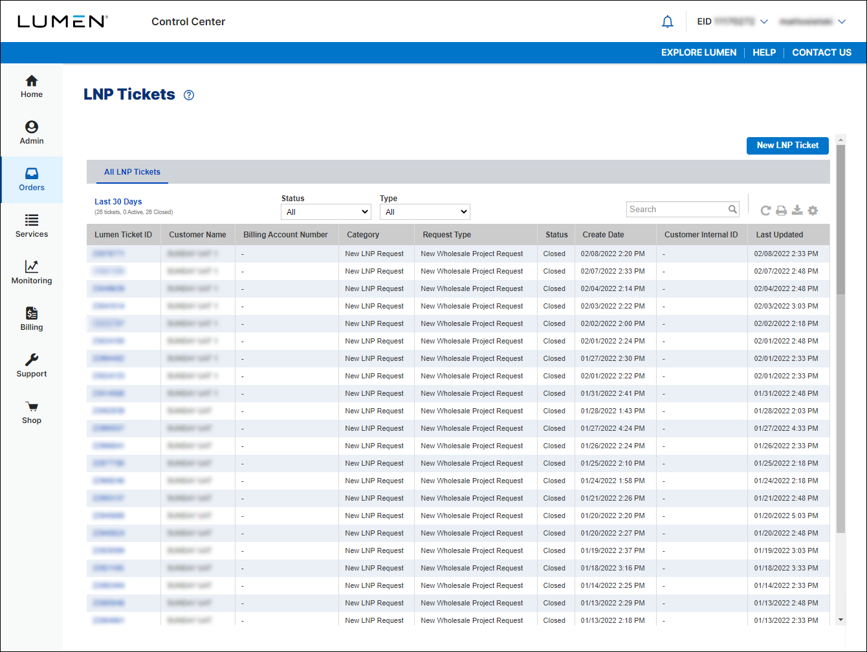Click the scrollbar down arrow
The width and height of the screenshot is (867, 652).
[x=841, y=620]
